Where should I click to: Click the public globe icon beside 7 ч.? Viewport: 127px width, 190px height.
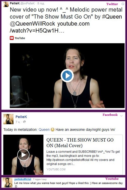point(24,122)
